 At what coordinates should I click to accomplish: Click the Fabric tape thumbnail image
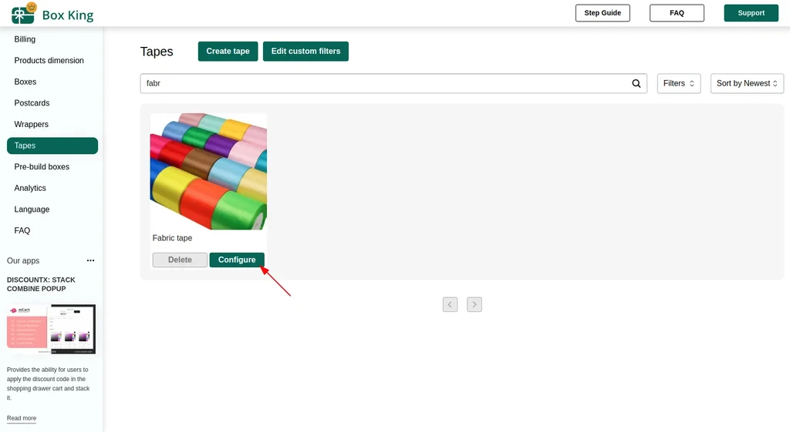pyautogui.click(x=208, y=172)
